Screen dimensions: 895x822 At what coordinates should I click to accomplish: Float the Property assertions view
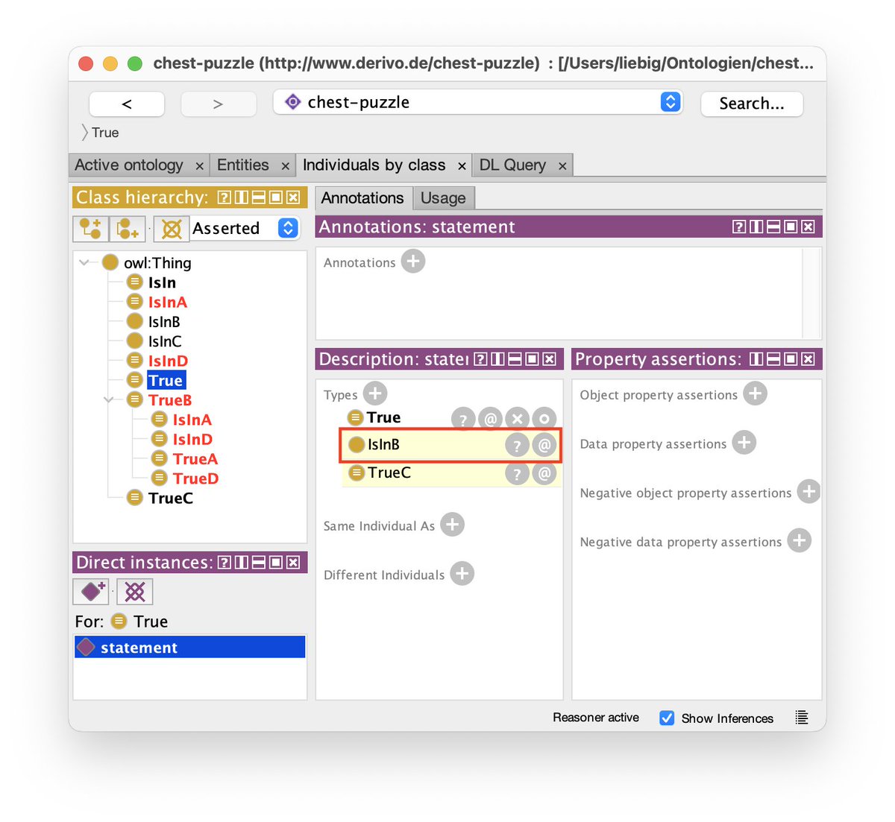pos(791,359)
